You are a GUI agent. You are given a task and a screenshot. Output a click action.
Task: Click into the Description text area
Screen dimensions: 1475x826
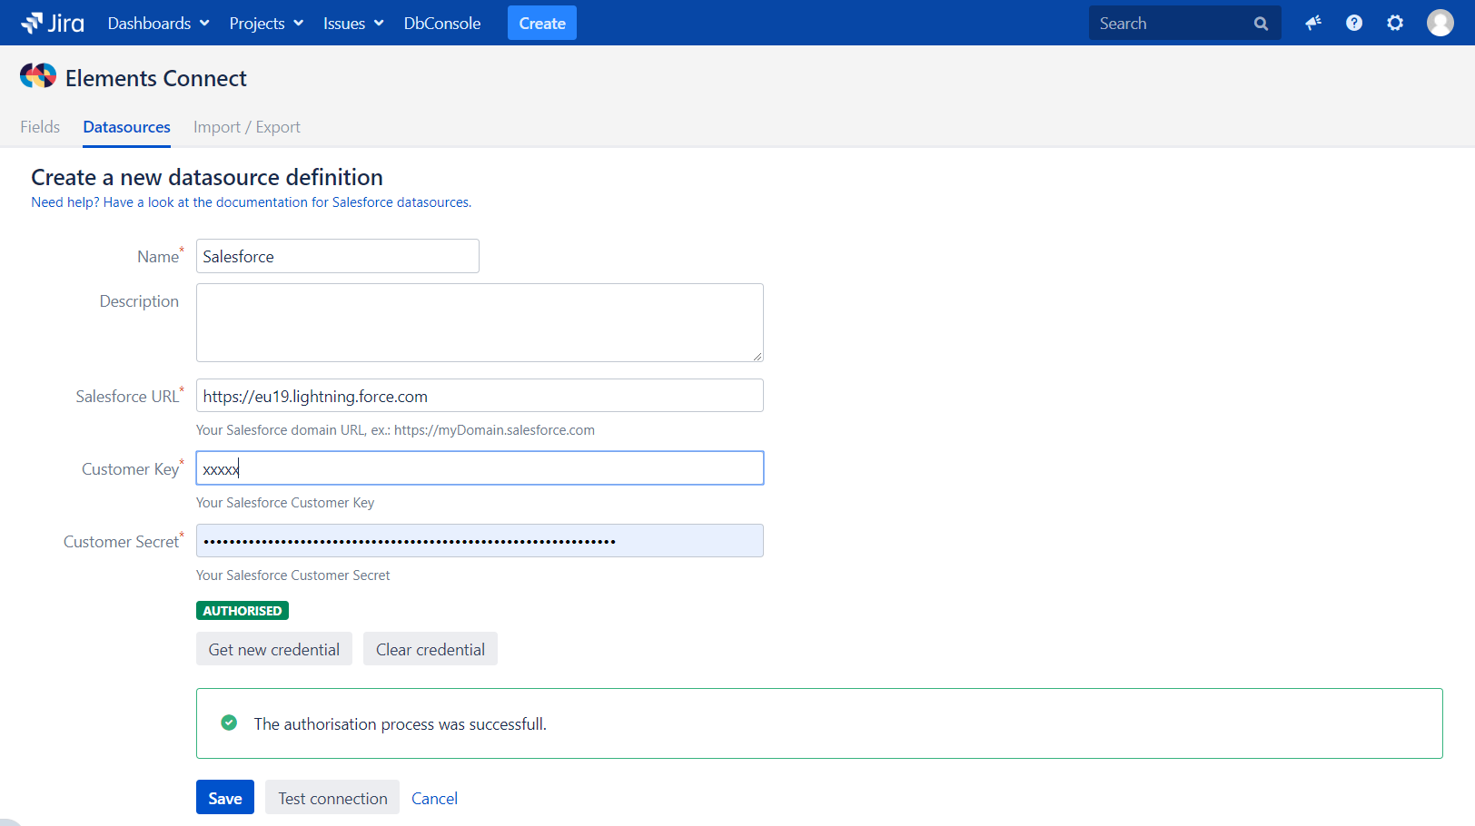[x=480, y=322]
